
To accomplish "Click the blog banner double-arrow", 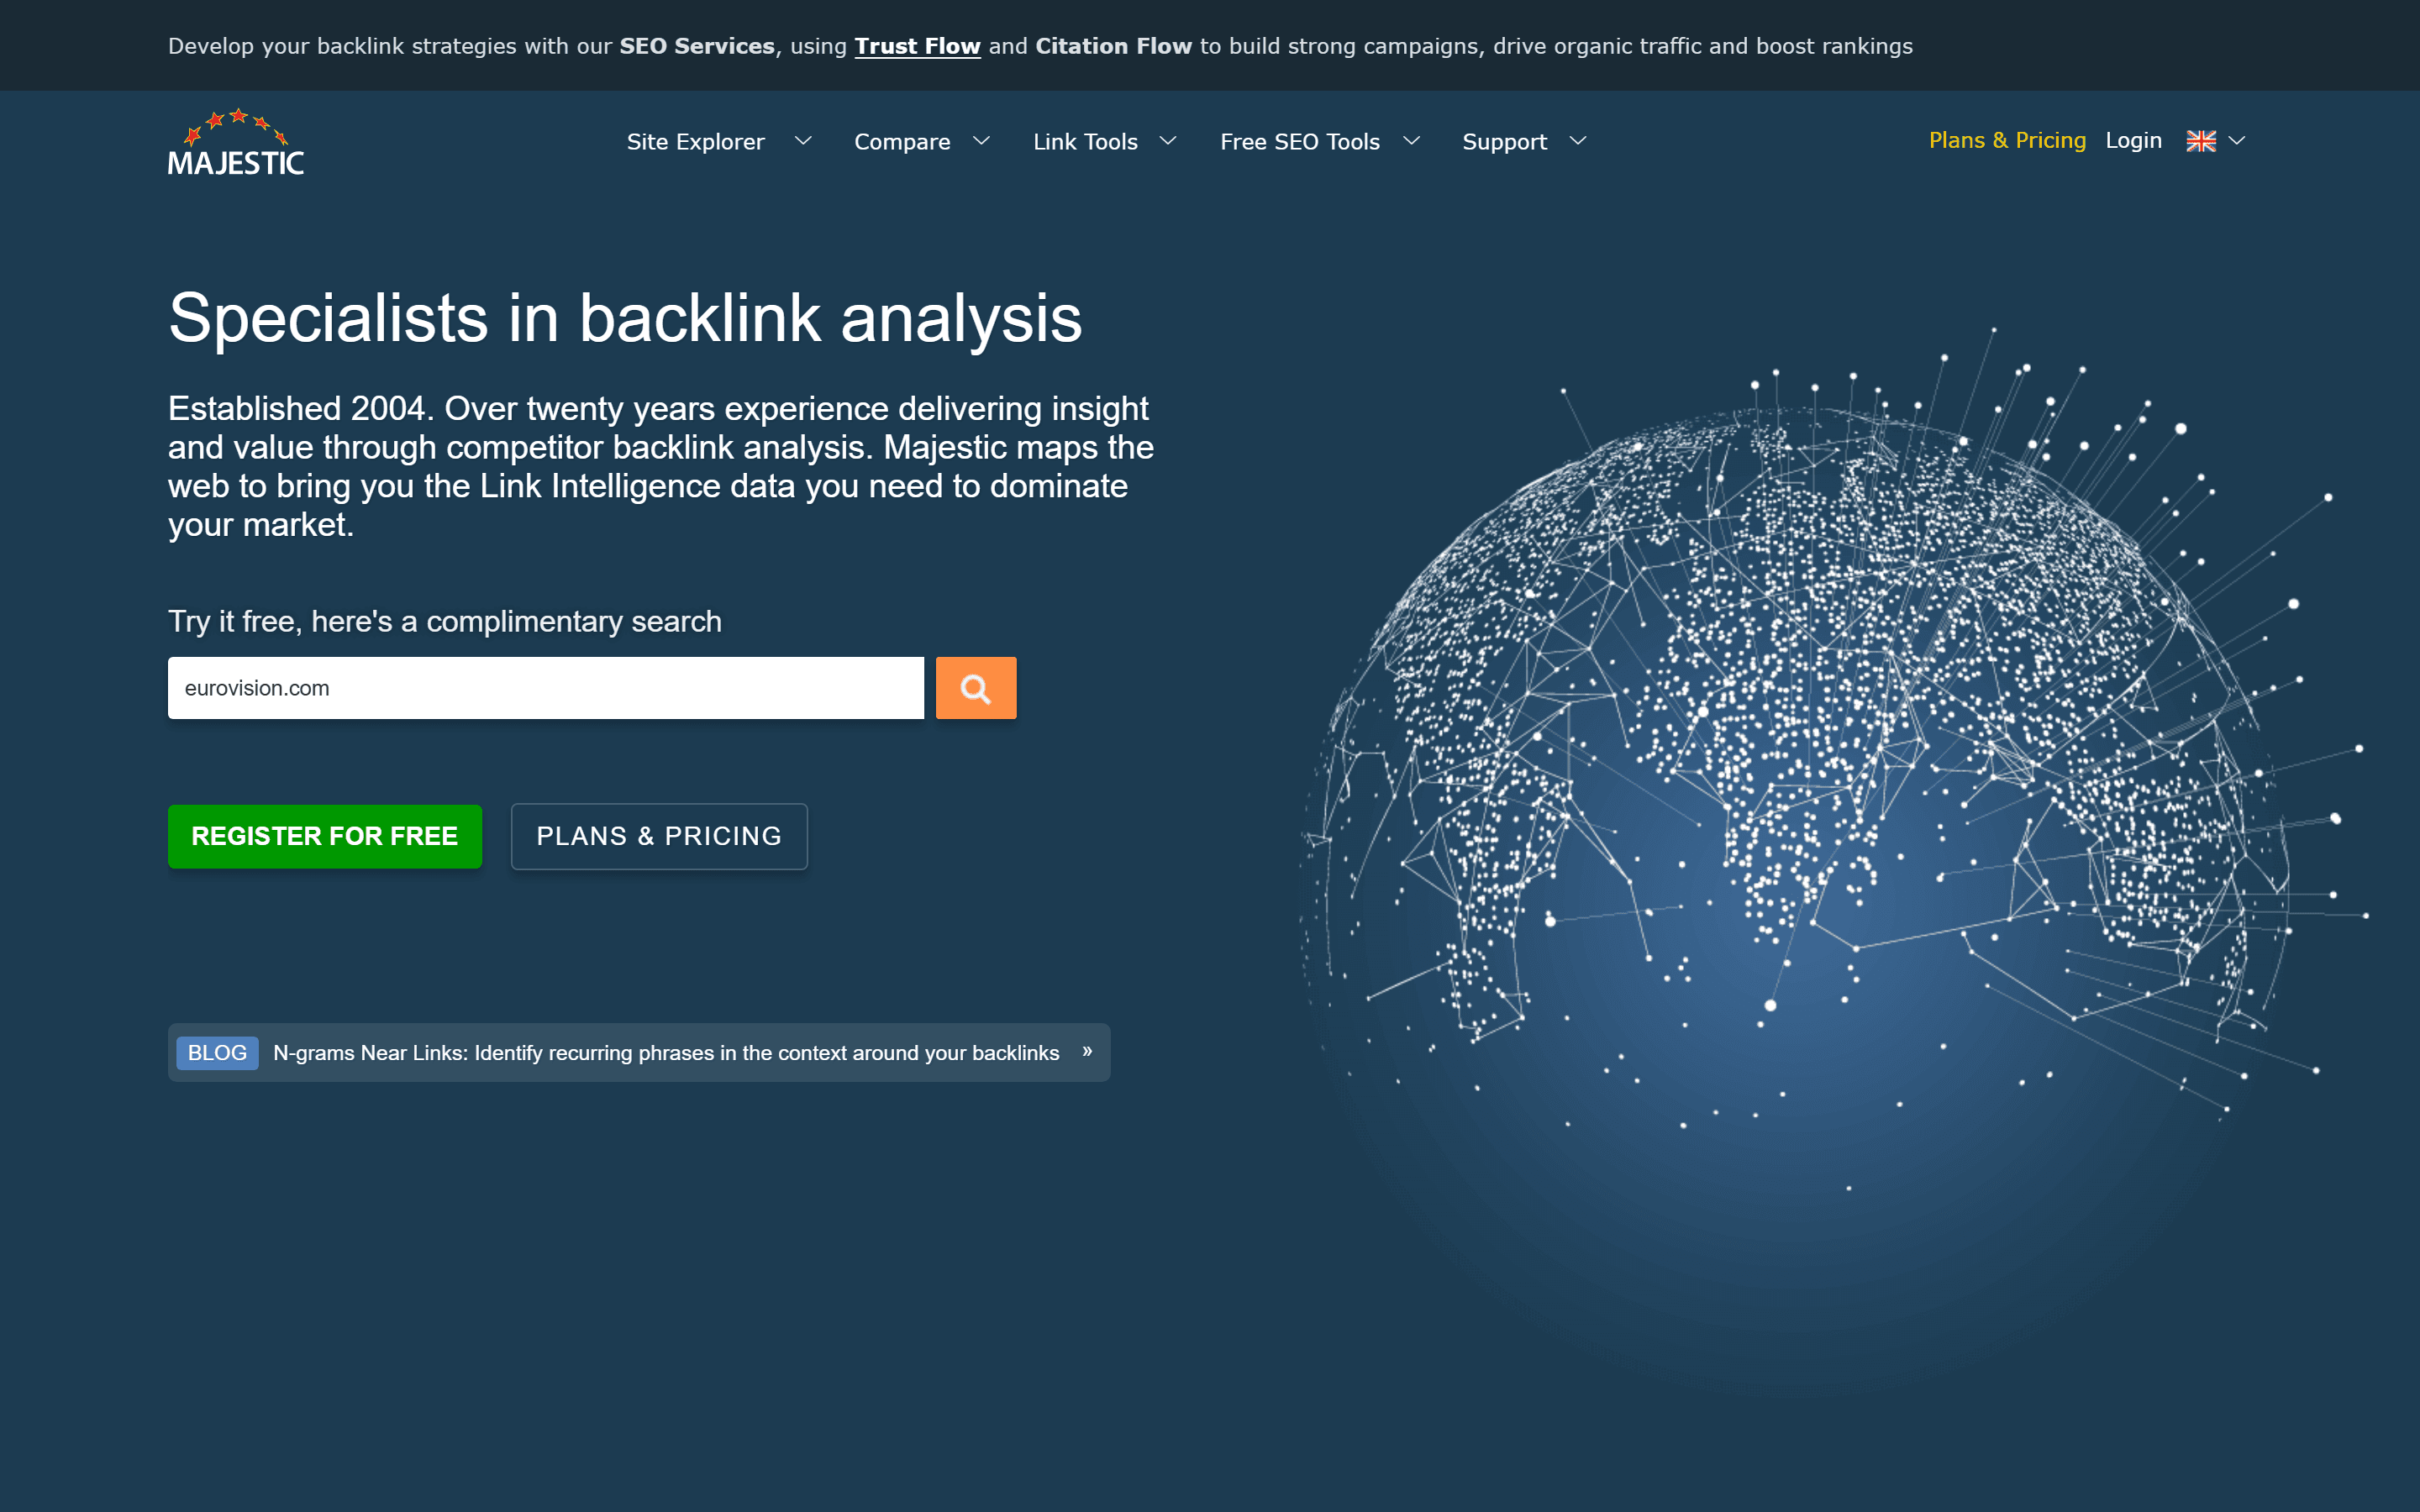I will tap(1087, 1051).
